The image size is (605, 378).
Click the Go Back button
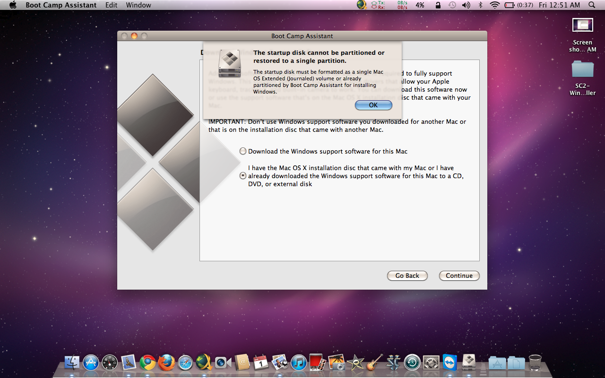tap(407, 275)
